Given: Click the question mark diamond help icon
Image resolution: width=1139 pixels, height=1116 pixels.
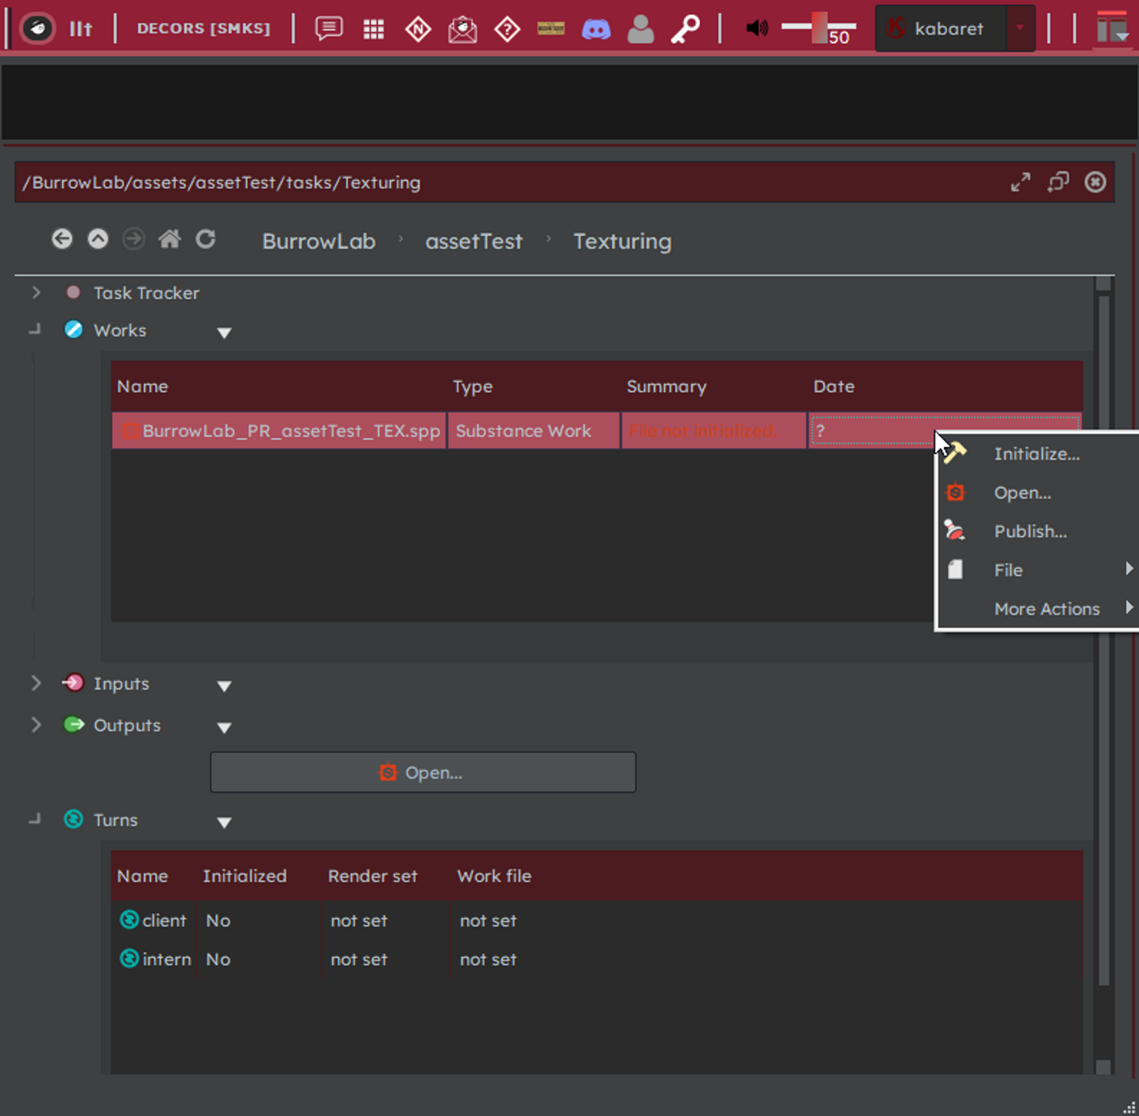Looking at the screenshot, I should click(x=507, y=28).
